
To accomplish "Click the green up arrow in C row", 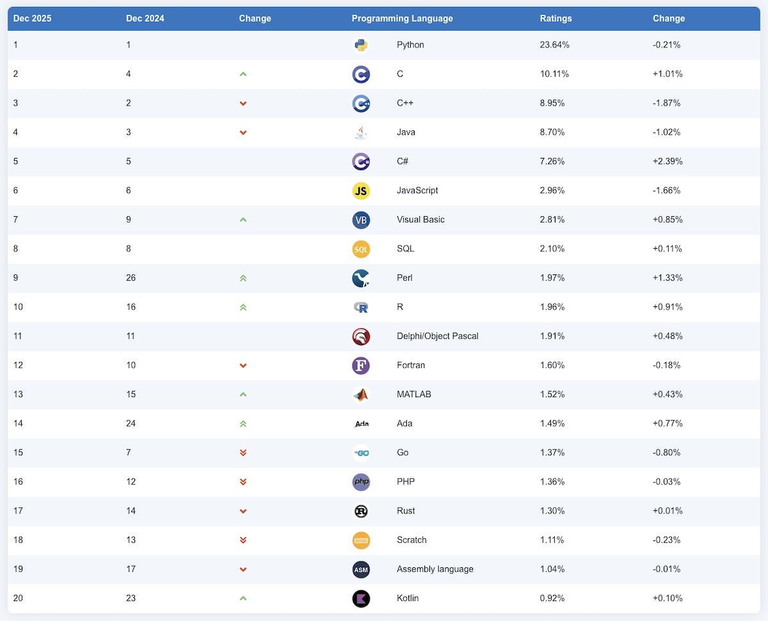I will click(243, 74).
